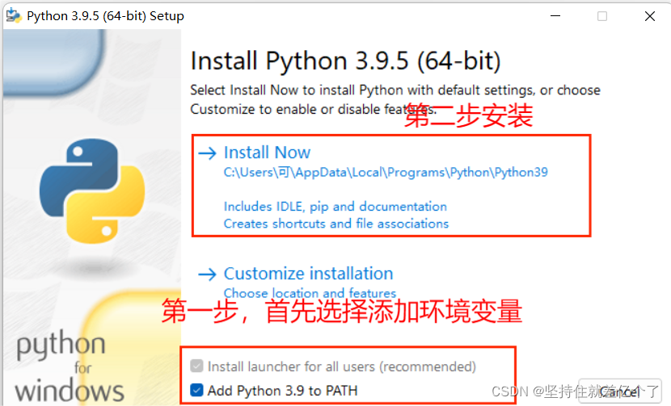Click the 'Install Python 3.9.5 (64-bit)' heading

pyautogui.click(x=345, y=61)
